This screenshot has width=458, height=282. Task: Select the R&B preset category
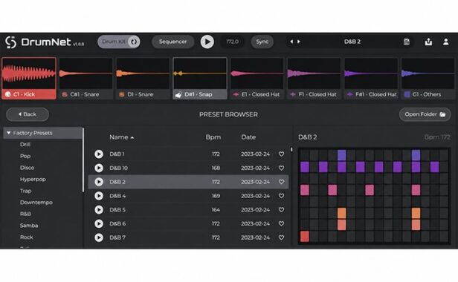[25, 214]
